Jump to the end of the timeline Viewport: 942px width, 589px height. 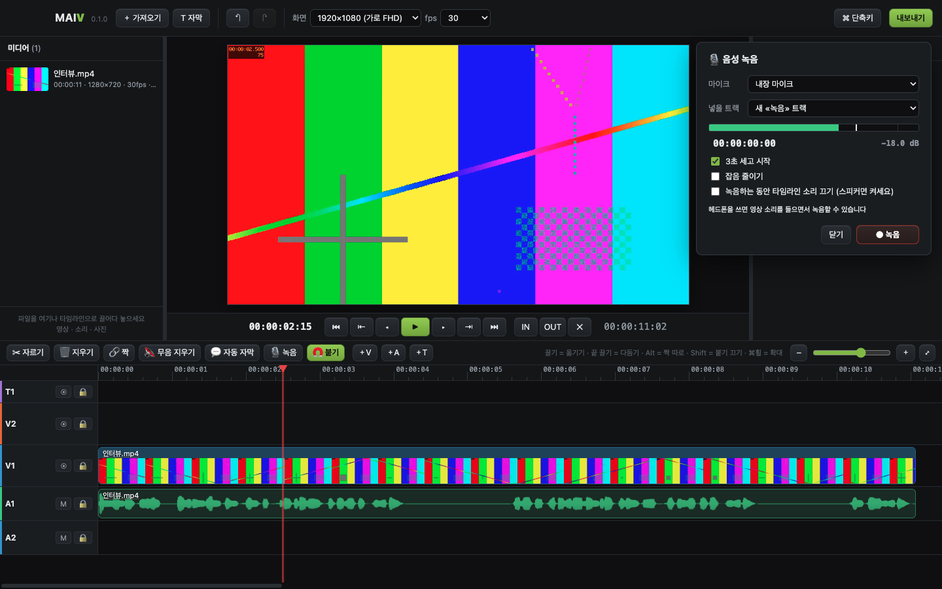pos(495,327)
